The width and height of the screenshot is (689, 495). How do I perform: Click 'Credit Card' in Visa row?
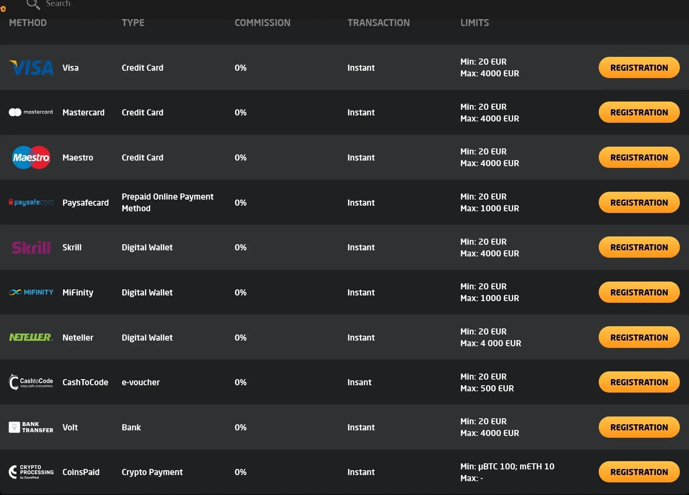[142, 68]
